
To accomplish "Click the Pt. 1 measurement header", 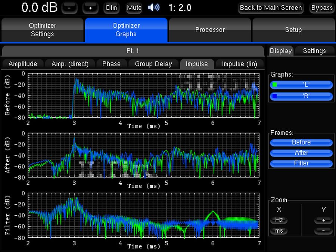I will (133, 51).
